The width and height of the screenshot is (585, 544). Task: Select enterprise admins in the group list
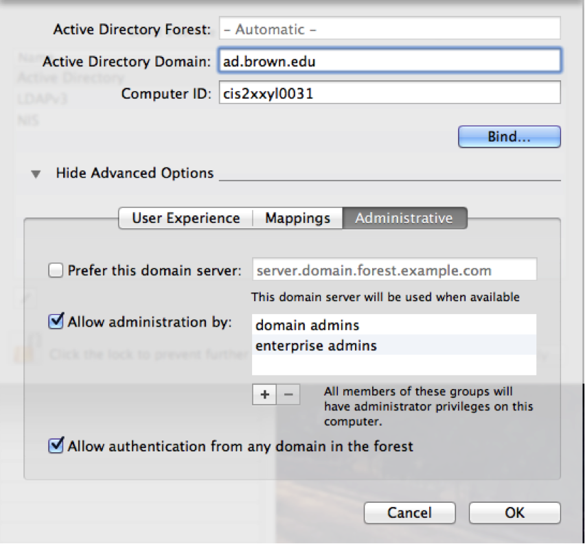(x=394, y=345)
